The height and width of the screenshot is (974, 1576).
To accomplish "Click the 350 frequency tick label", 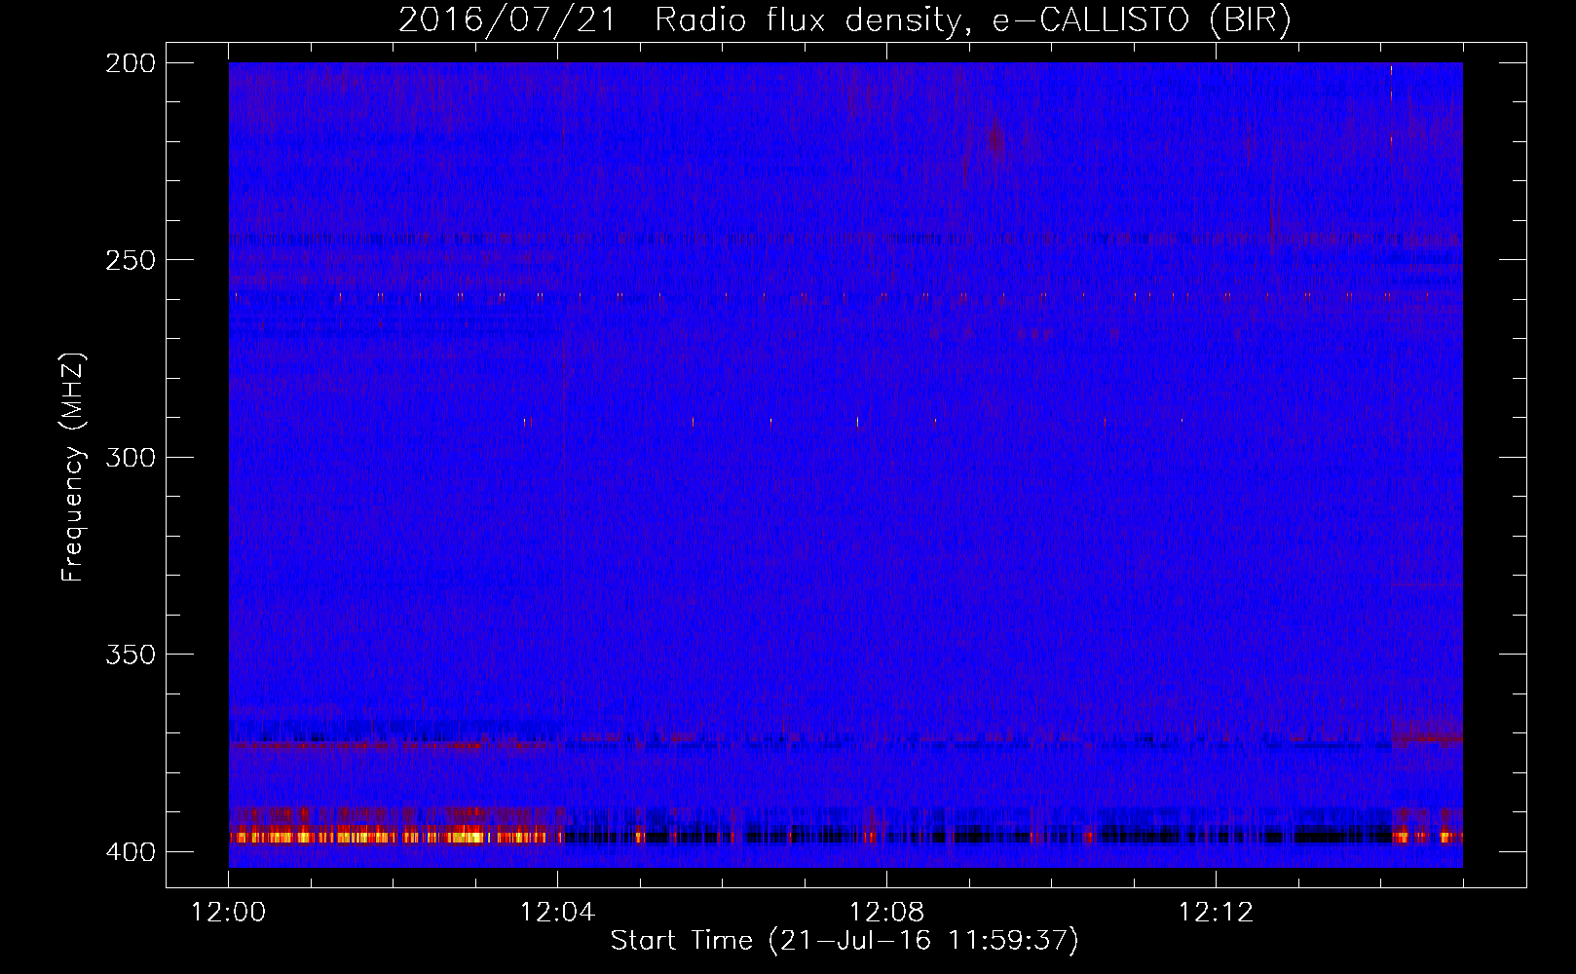I will (x=131, y=655).
